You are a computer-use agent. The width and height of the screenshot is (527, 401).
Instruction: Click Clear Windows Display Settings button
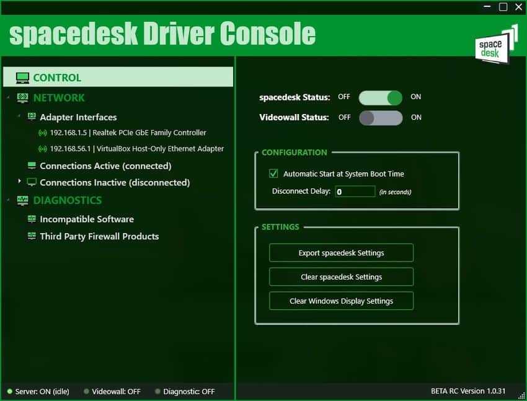pos(341,301)
